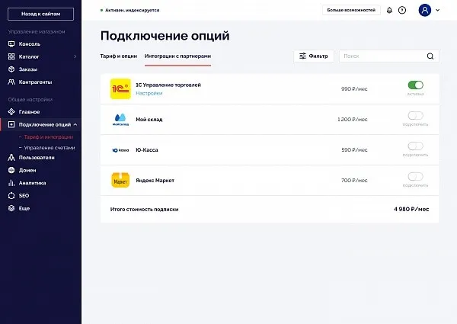The width and height of the screenshot is (457, 324).
Task: Open Настройки link under 1С
Action: (x=149, y=93)
